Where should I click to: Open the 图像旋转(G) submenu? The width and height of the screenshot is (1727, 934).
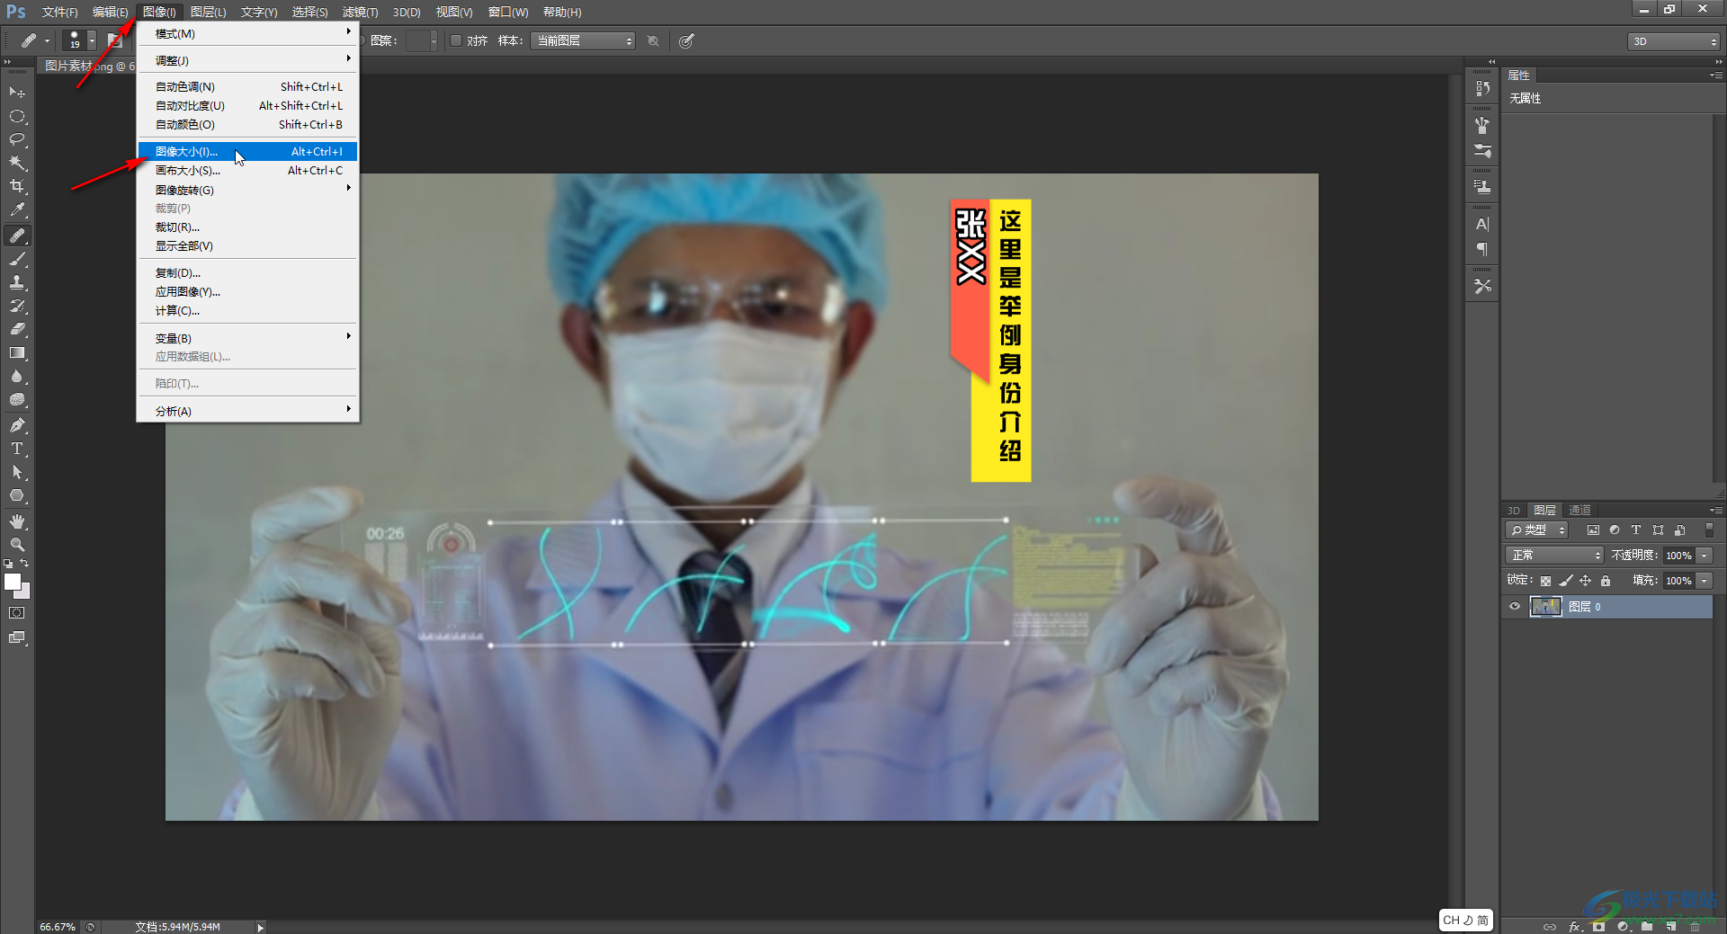pyautogui.click(x=247, y=191)
